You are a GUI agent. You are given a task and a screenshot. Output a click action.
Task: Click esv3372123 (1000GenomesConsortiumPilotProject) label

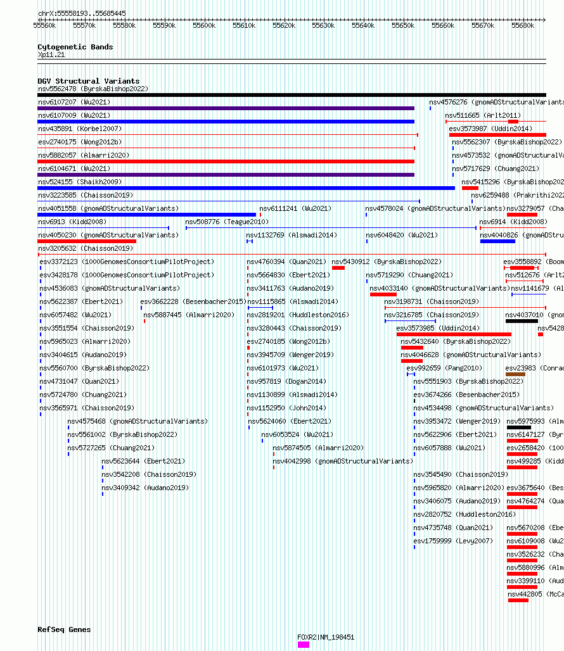(127, 262)
